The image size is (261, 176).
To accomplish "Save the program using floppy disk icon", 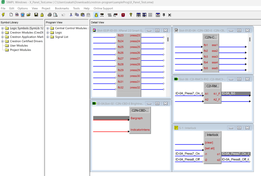I will pos(36,15).
